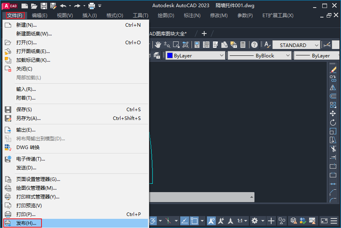Select the Erase tool
Viewport: 341px width, 228px height.
(x=333, y=70)
